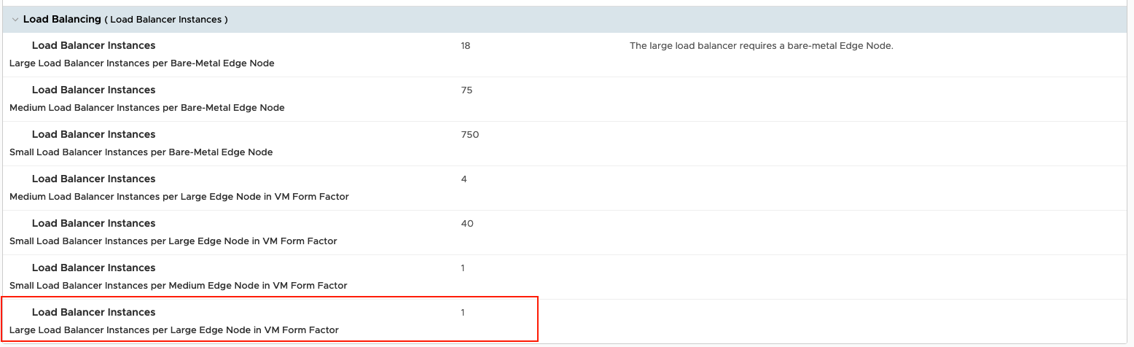This screenshot has width=1134, height=347.
Task: Select Large Load Balancer Instances per Large Edge Node text
Action: [x=173, y=330]
